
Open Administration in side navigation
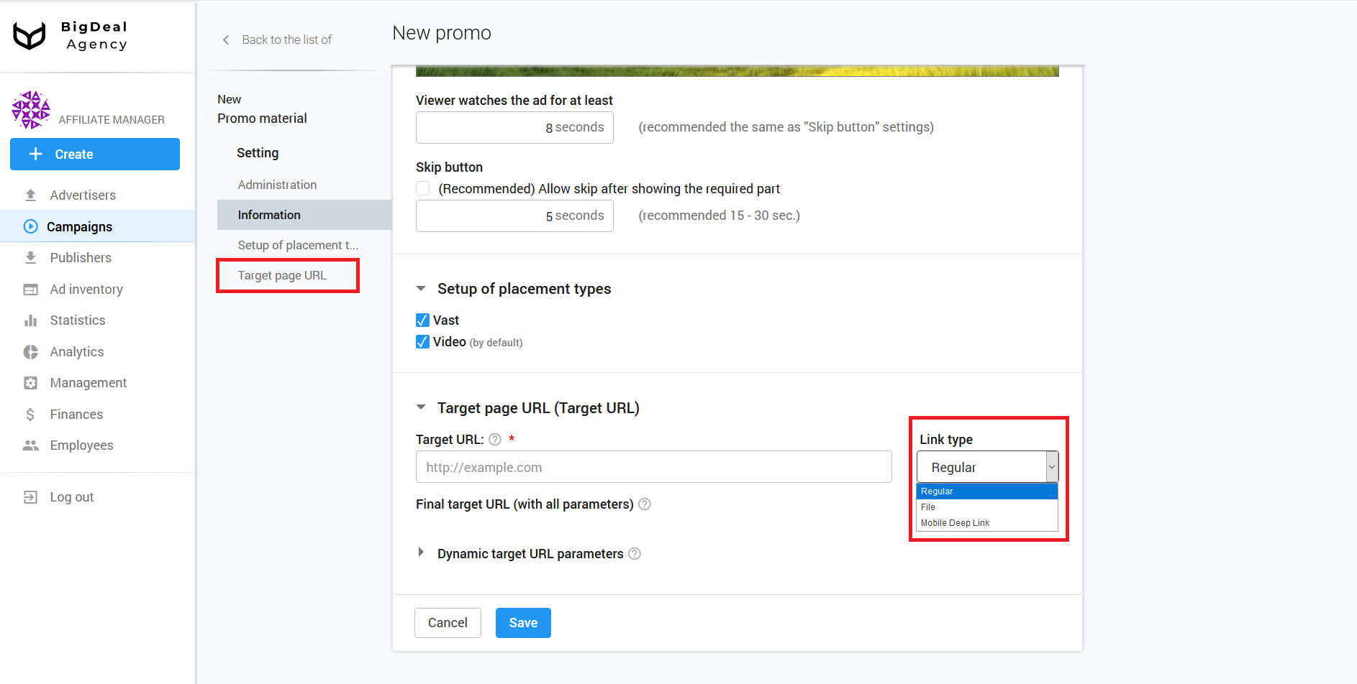[x=277, y=185]
